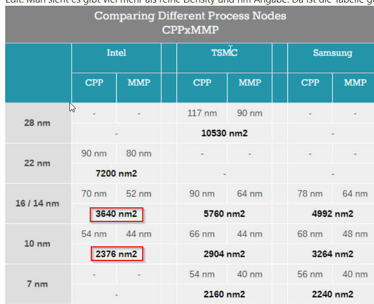
Task: Click Intel's '44 nm' MMP in 10 nm row
Action: tap(139, 234)
